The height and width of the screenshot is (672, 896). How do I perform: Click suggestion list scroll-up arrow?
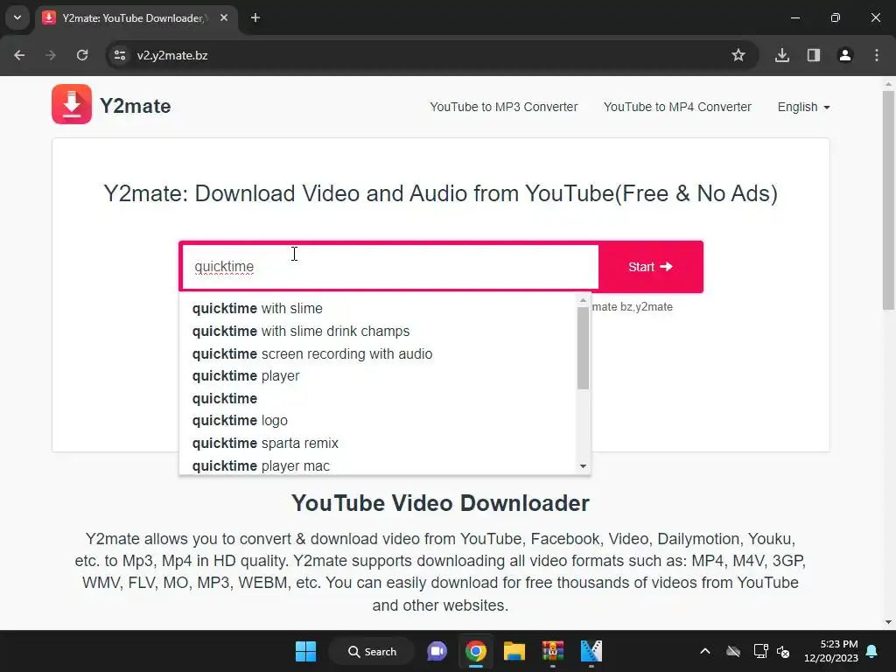[583, 301]
